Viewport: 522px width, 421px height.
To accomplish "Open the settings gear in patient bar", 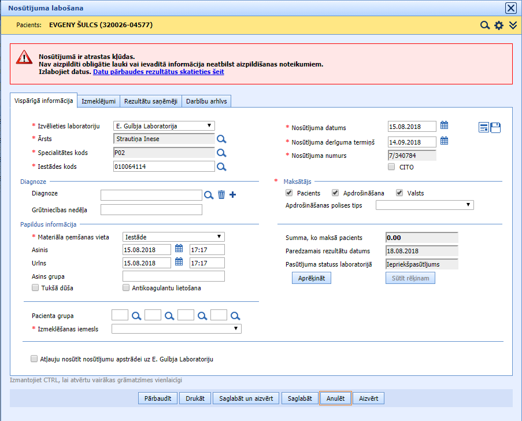I will click(x=499, y=25).
